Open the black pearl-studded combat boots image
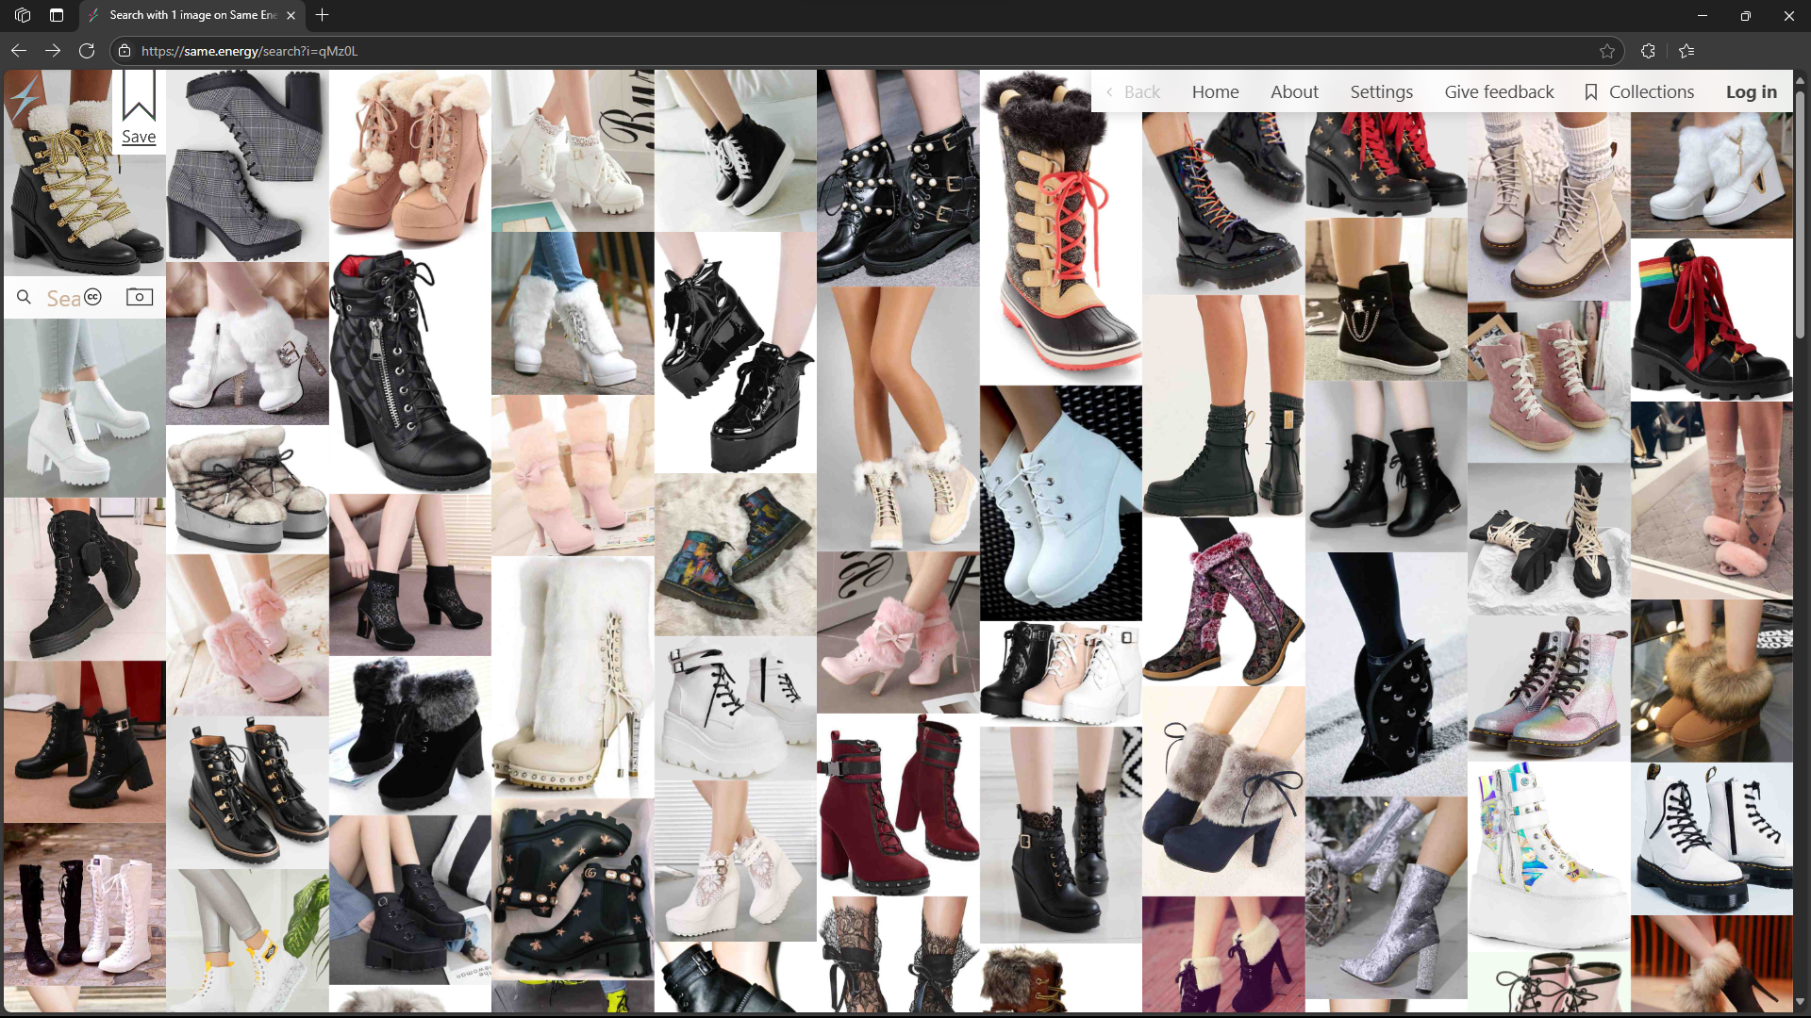 coord(897,177)
